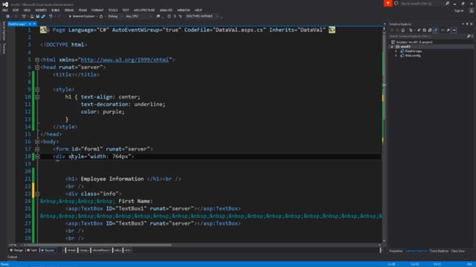Image resolution: width=476 pixels, height=267 pixels.
Task: Open the DOCTYPE XHTML5 target schema dropdown
Action: pyautogui.click(x=202, y=16)
